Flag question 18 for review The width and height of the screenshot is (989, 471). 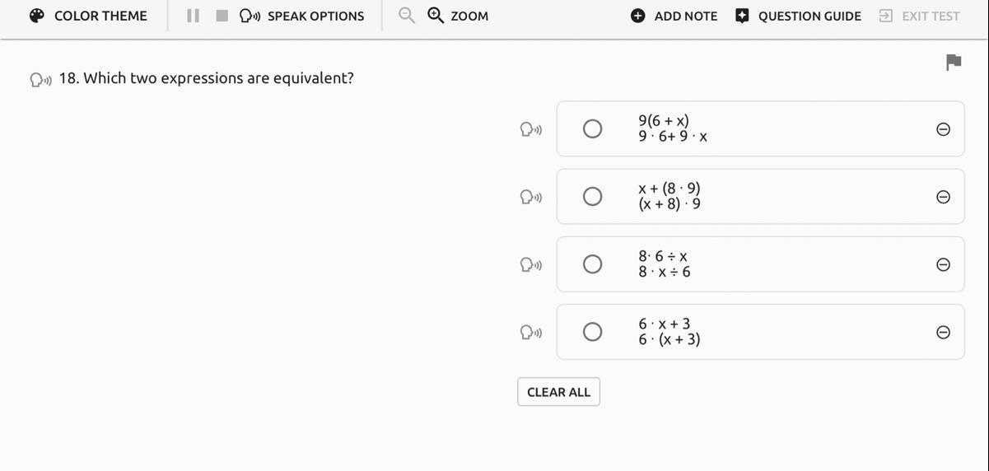954,62
